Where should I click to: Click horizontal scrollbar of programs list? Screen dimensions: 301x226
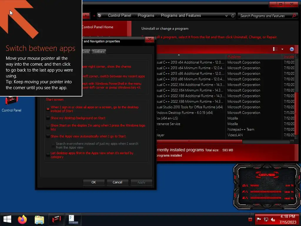[x=200, y=142]
